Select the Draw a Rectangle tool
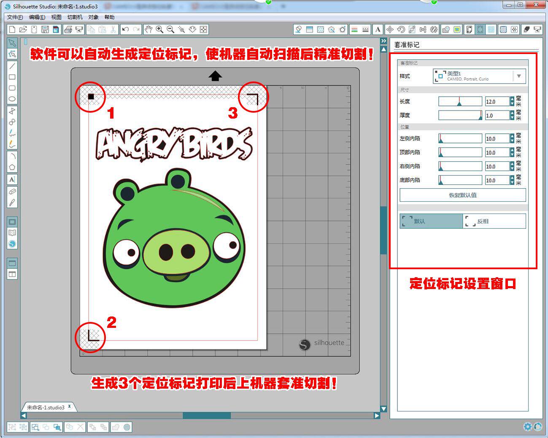The image size is (548, 438). pyautogui.click(x=12, y=77)
